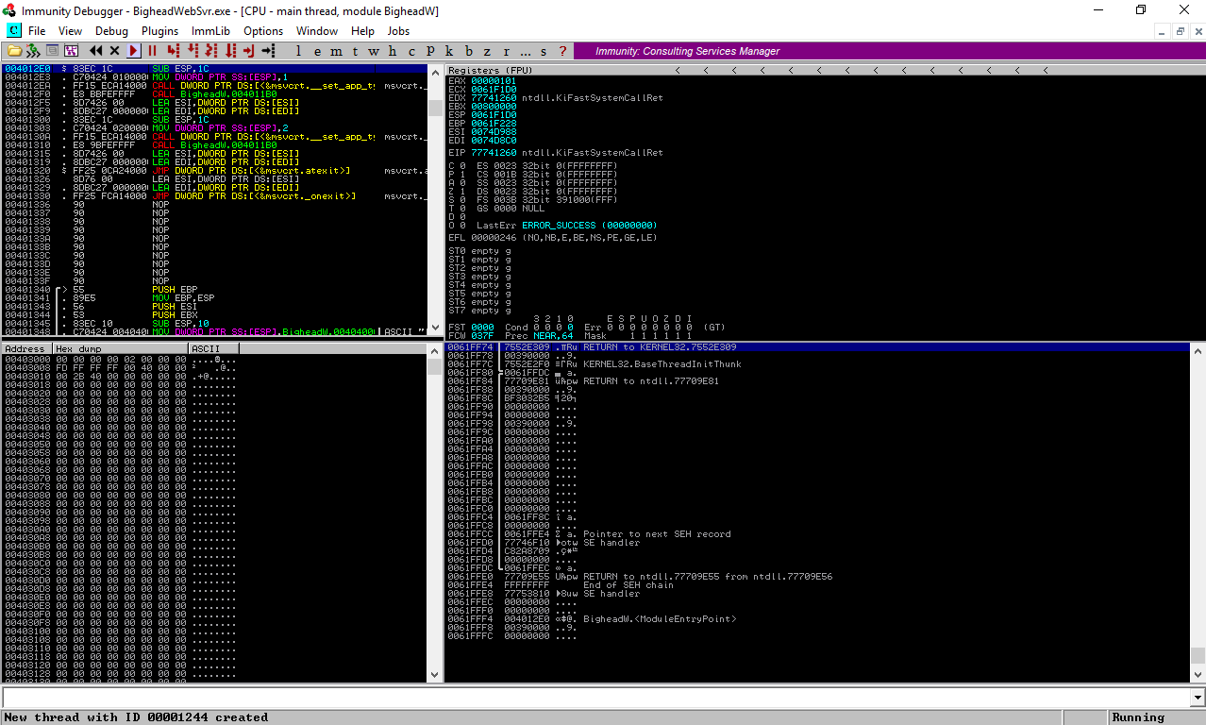Click the Open file folder icon
The image size is (1206, 725).
point(14,51)
